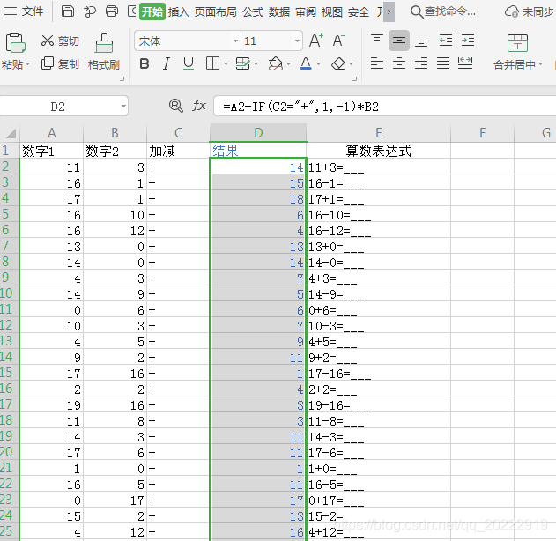556x541 pixels.
Task: Click the 格式刷 format painter
Action: click(x=104, y=52)
